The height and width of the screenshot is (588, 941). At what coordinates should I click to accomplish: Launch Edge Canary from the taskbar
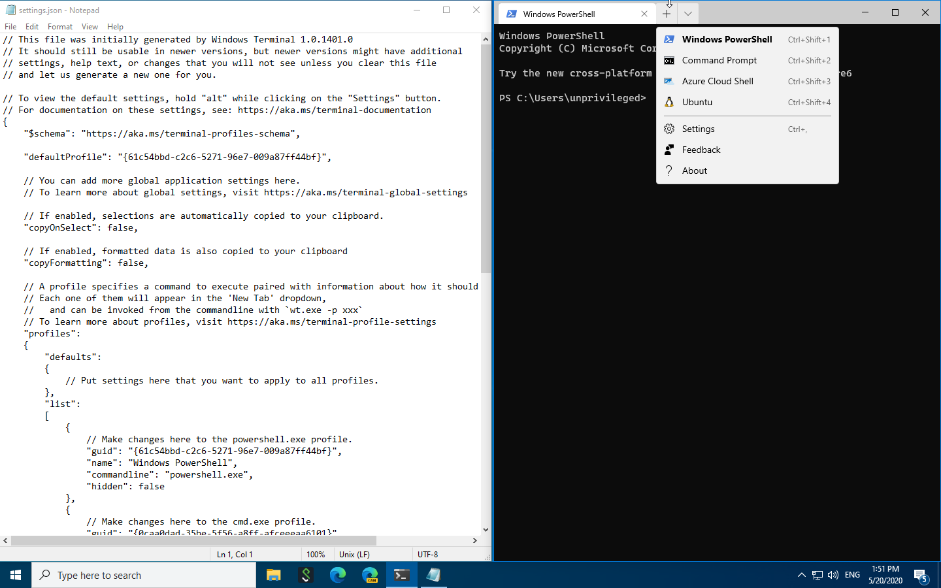pos(370,575)
